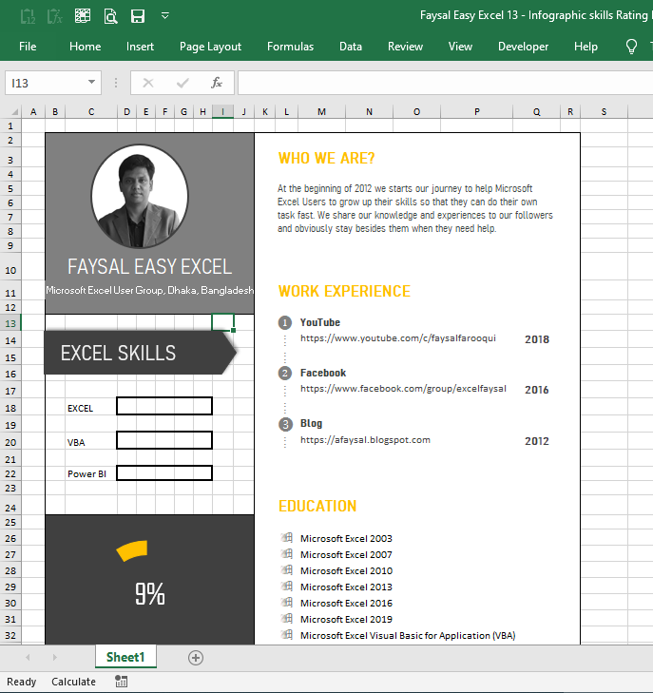This screenshot has width=653, height=693.
Task: Select column P header
Action: 477,112
